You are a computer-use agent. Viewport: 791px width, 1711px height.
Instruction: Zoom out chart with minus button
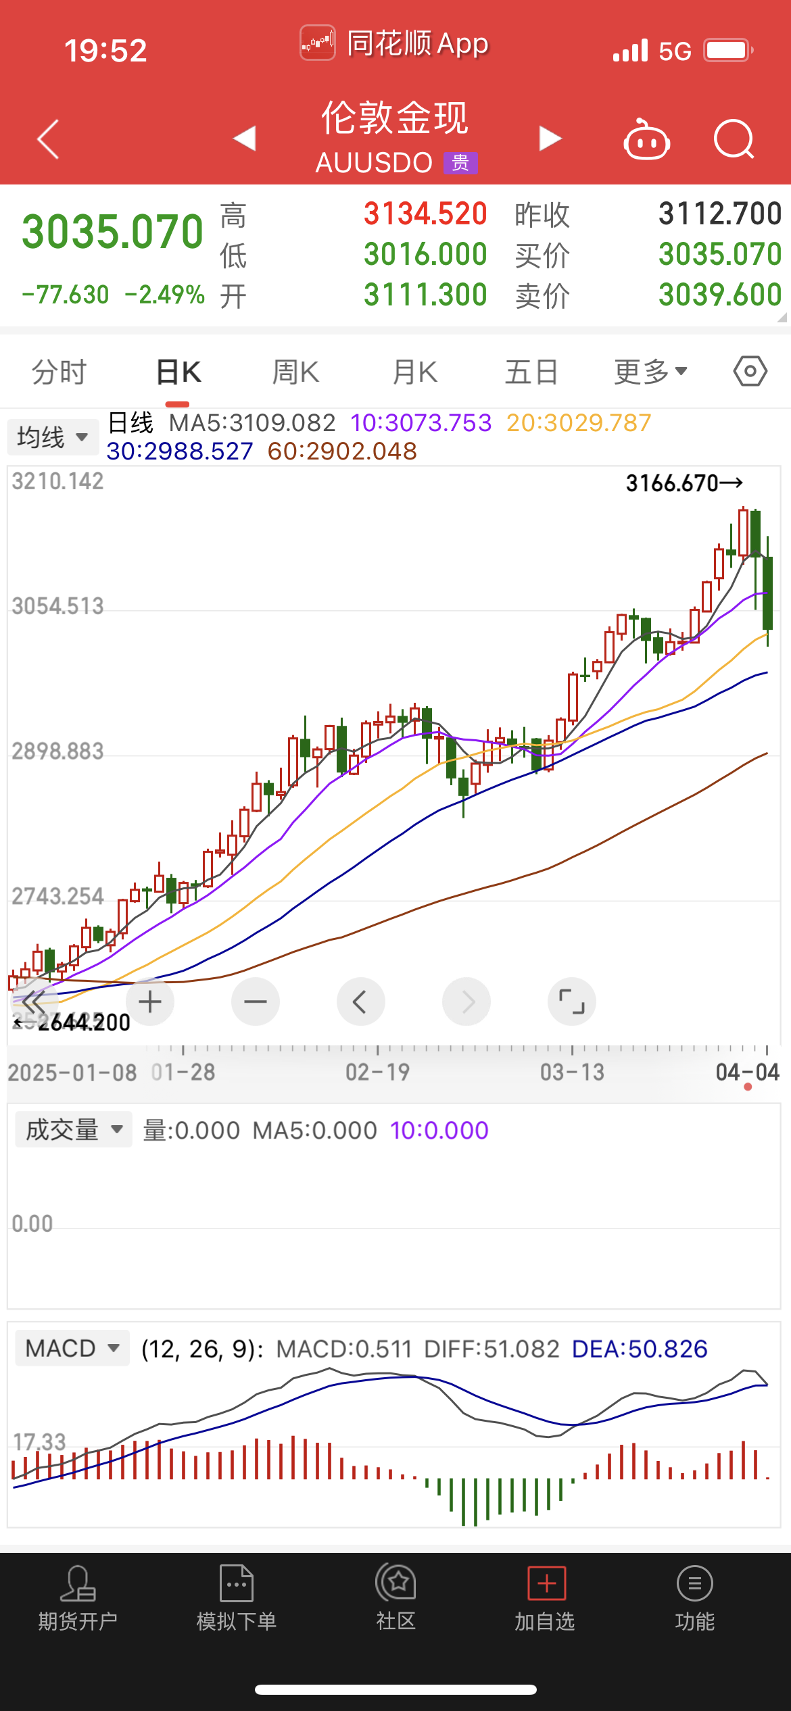click(x=256, y=1001)
